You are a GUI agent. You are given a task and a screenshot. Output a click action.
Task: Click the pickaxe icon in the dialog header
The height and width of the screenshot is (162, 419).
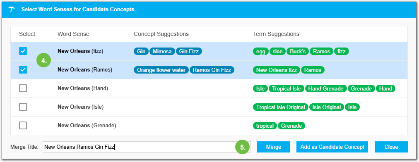(12, 10)
